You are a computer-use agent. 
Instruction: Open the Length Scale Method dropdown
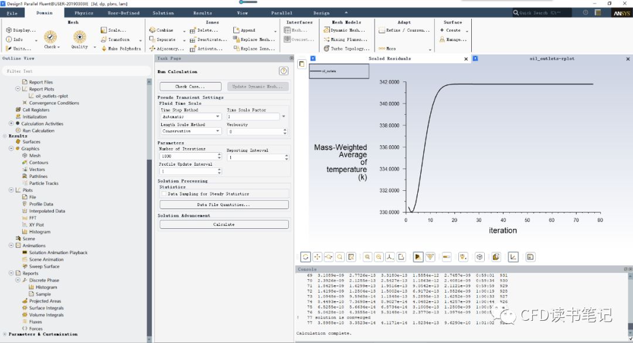click(191, 131)
